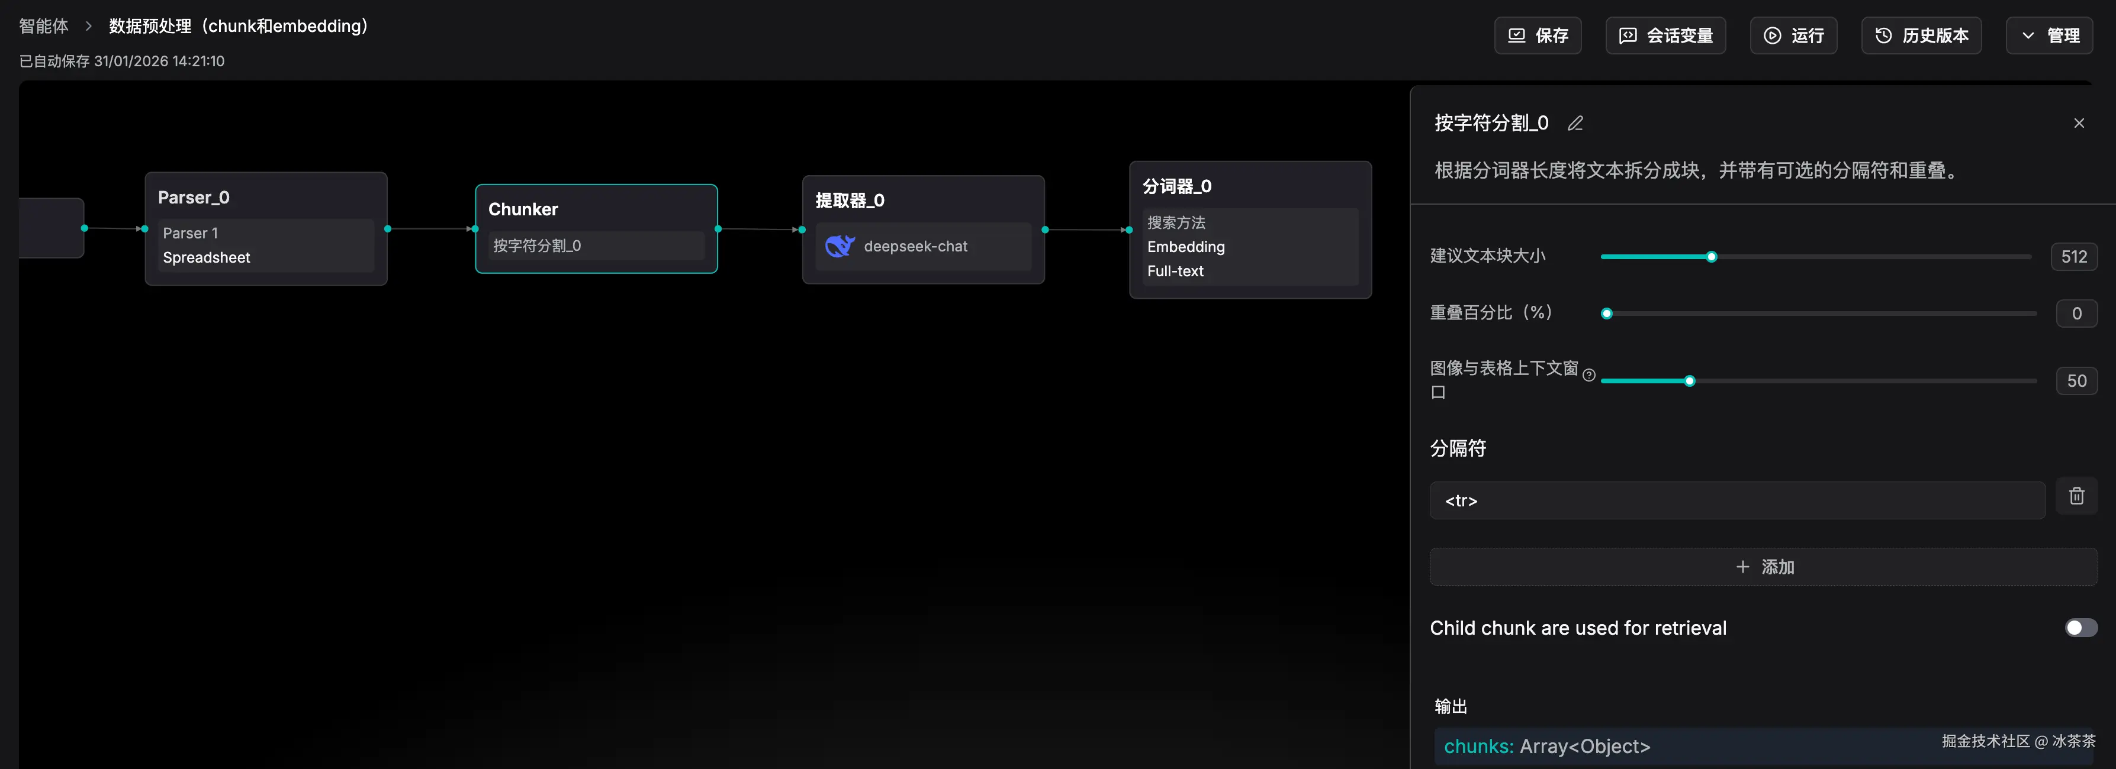Click the 添加 button to add separator
The image size is (2116, 769).
1763,567
